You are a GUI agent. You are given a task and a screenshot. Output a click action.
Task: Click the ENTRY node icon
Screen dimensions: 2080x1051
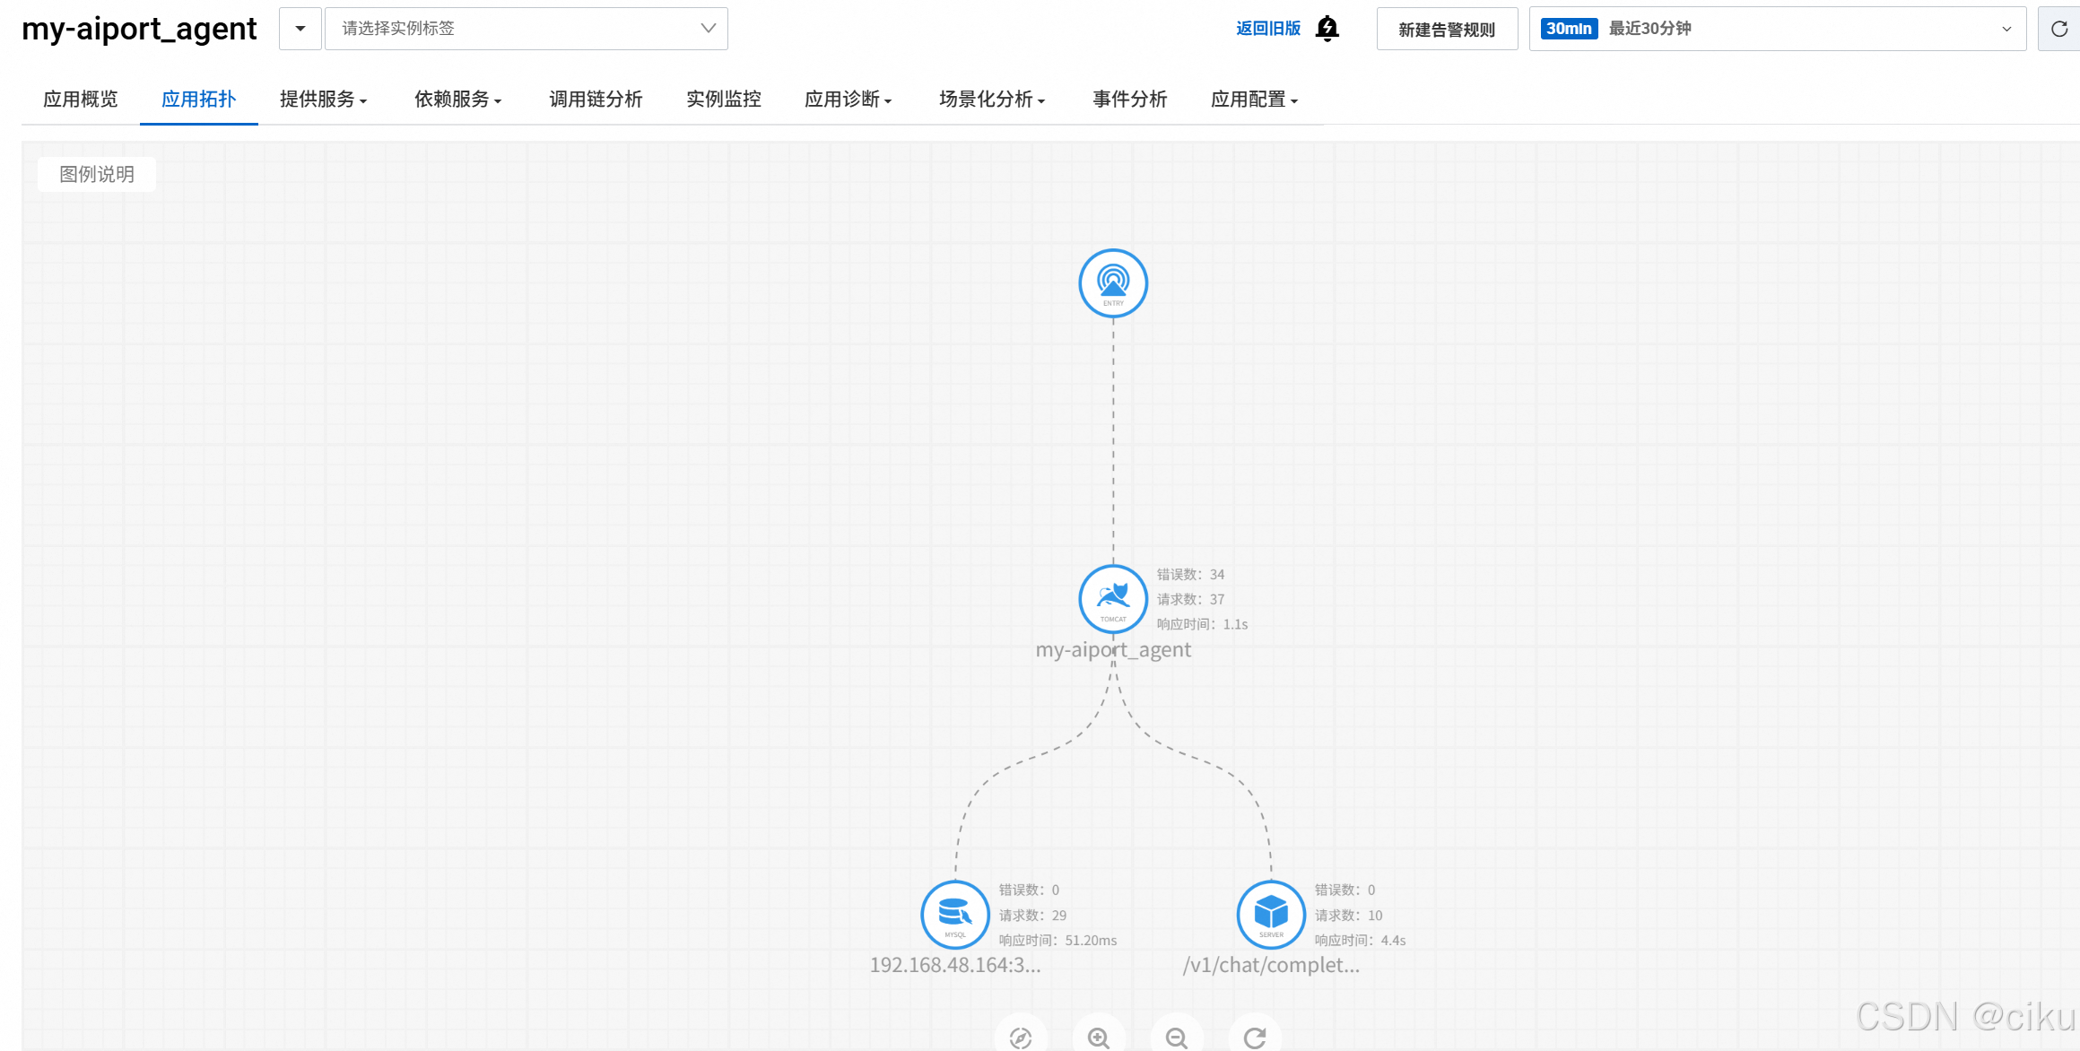(x=1113, y=283)
